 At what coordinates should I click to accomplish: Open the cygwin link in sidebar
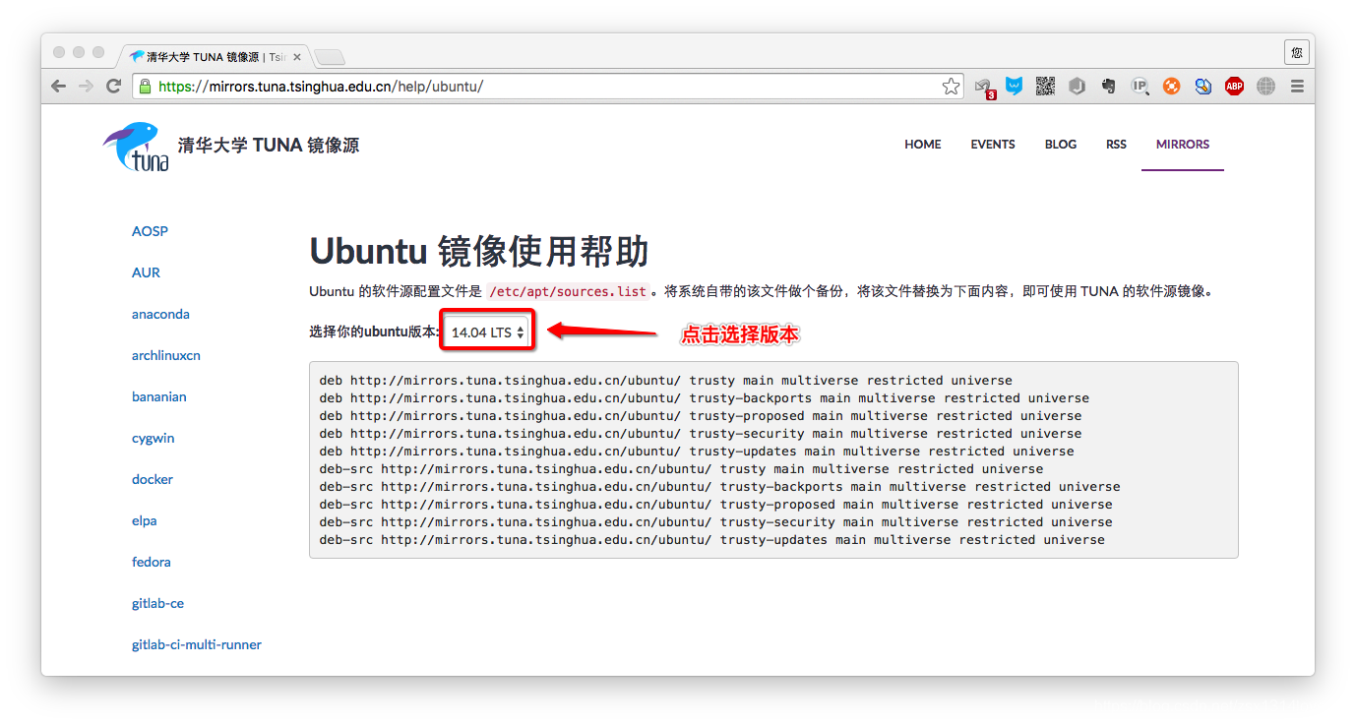[154, 439]
